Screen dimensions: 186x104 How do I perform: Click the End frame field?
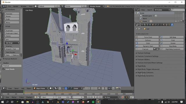(64, 97)
